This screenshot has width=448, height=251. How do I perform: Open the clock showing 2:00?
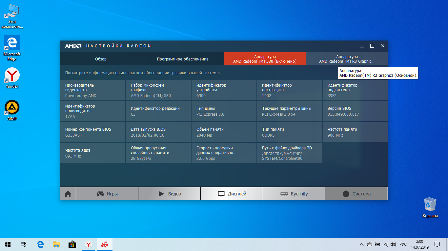point(419,244)
